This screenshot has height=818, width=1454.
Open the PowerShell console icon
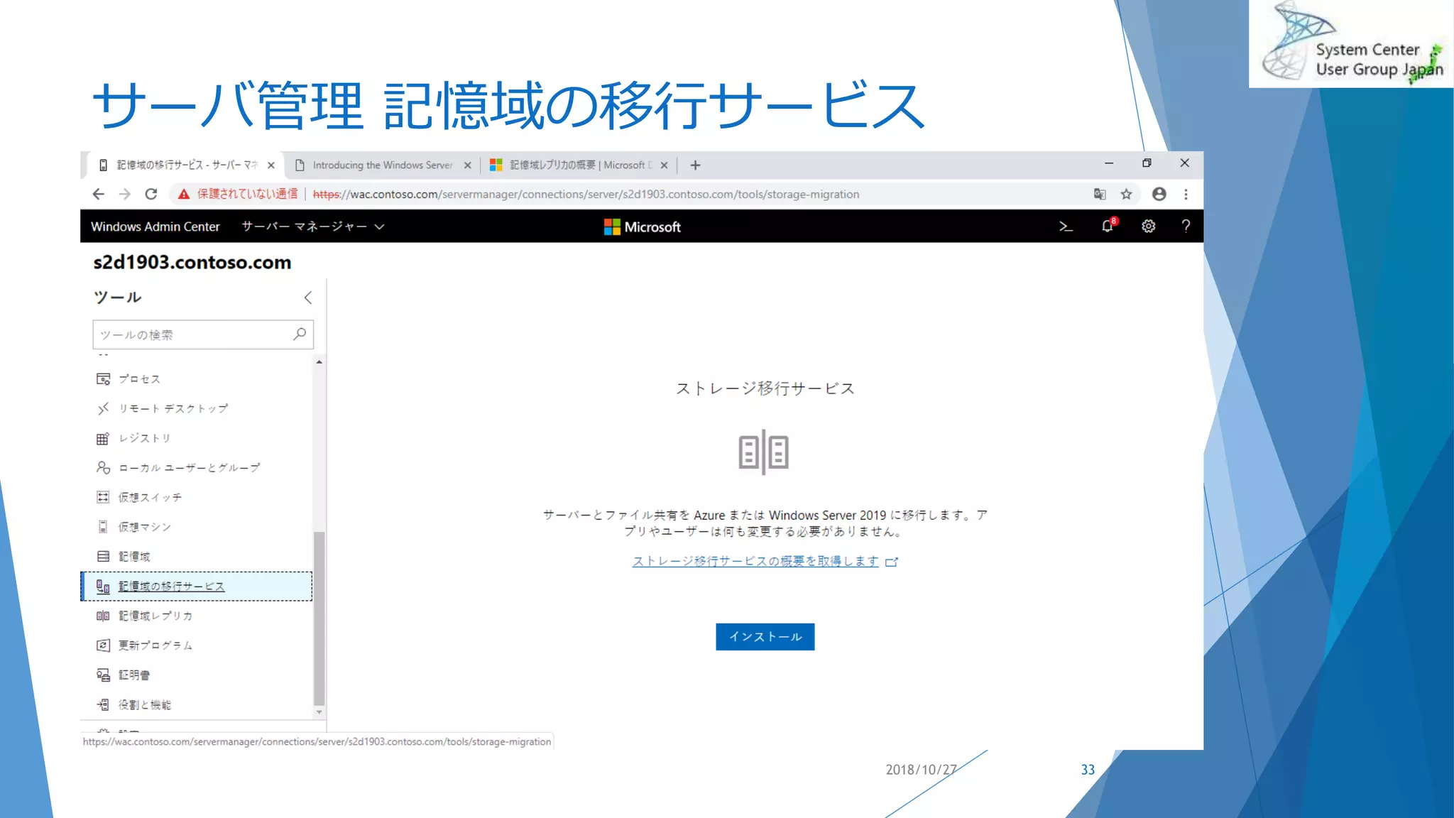(1066, 227)
